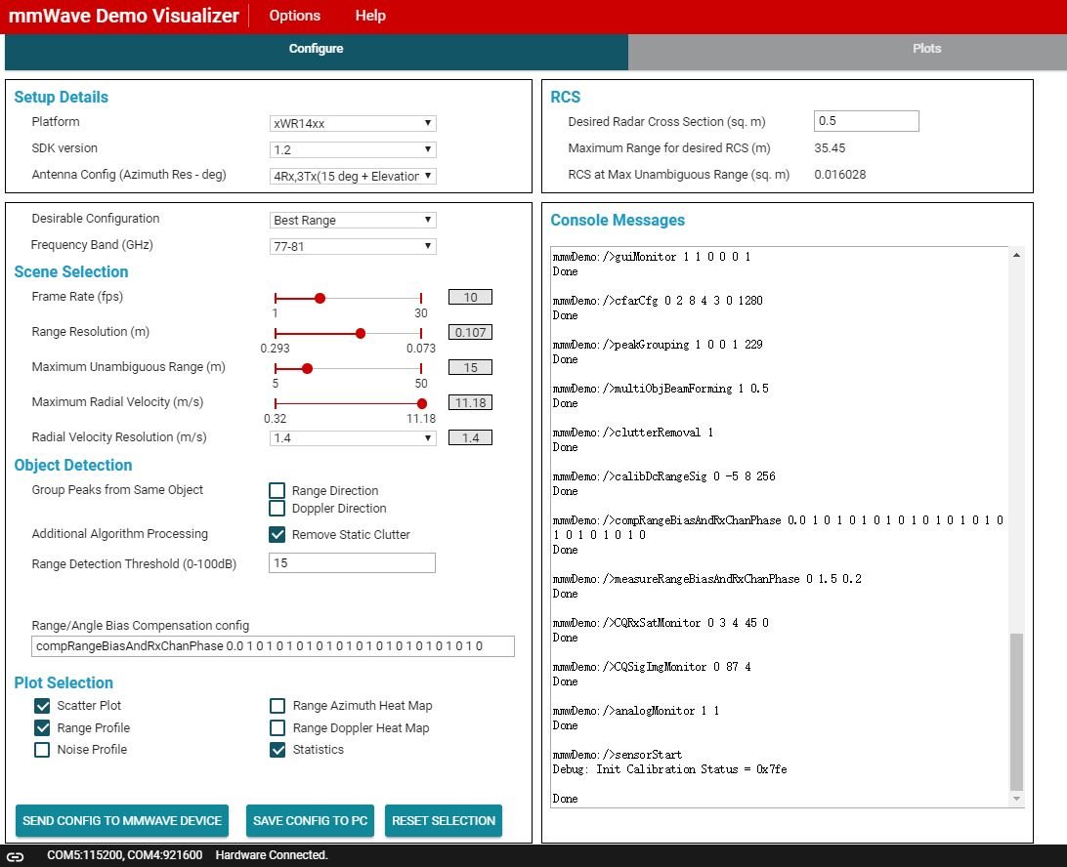Image resolution: width=1067 pixels, height=867 pixels.
Task: Click the mmWave Demo Visualizer title
Action: [x=124, y=16]
